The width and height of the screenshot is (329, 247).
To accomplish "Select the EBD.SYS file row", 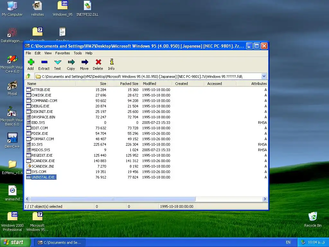I will click(146, 123).
